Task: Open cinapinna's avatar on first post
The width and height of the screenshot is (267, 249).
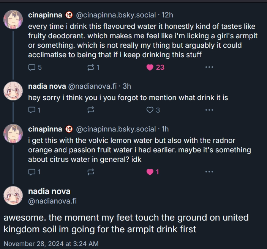Action: [13, 19]
